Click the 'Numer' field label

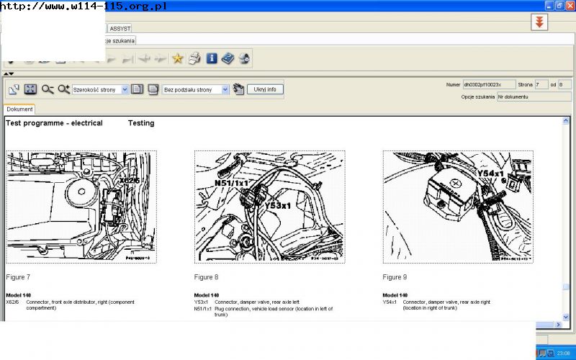453,84
